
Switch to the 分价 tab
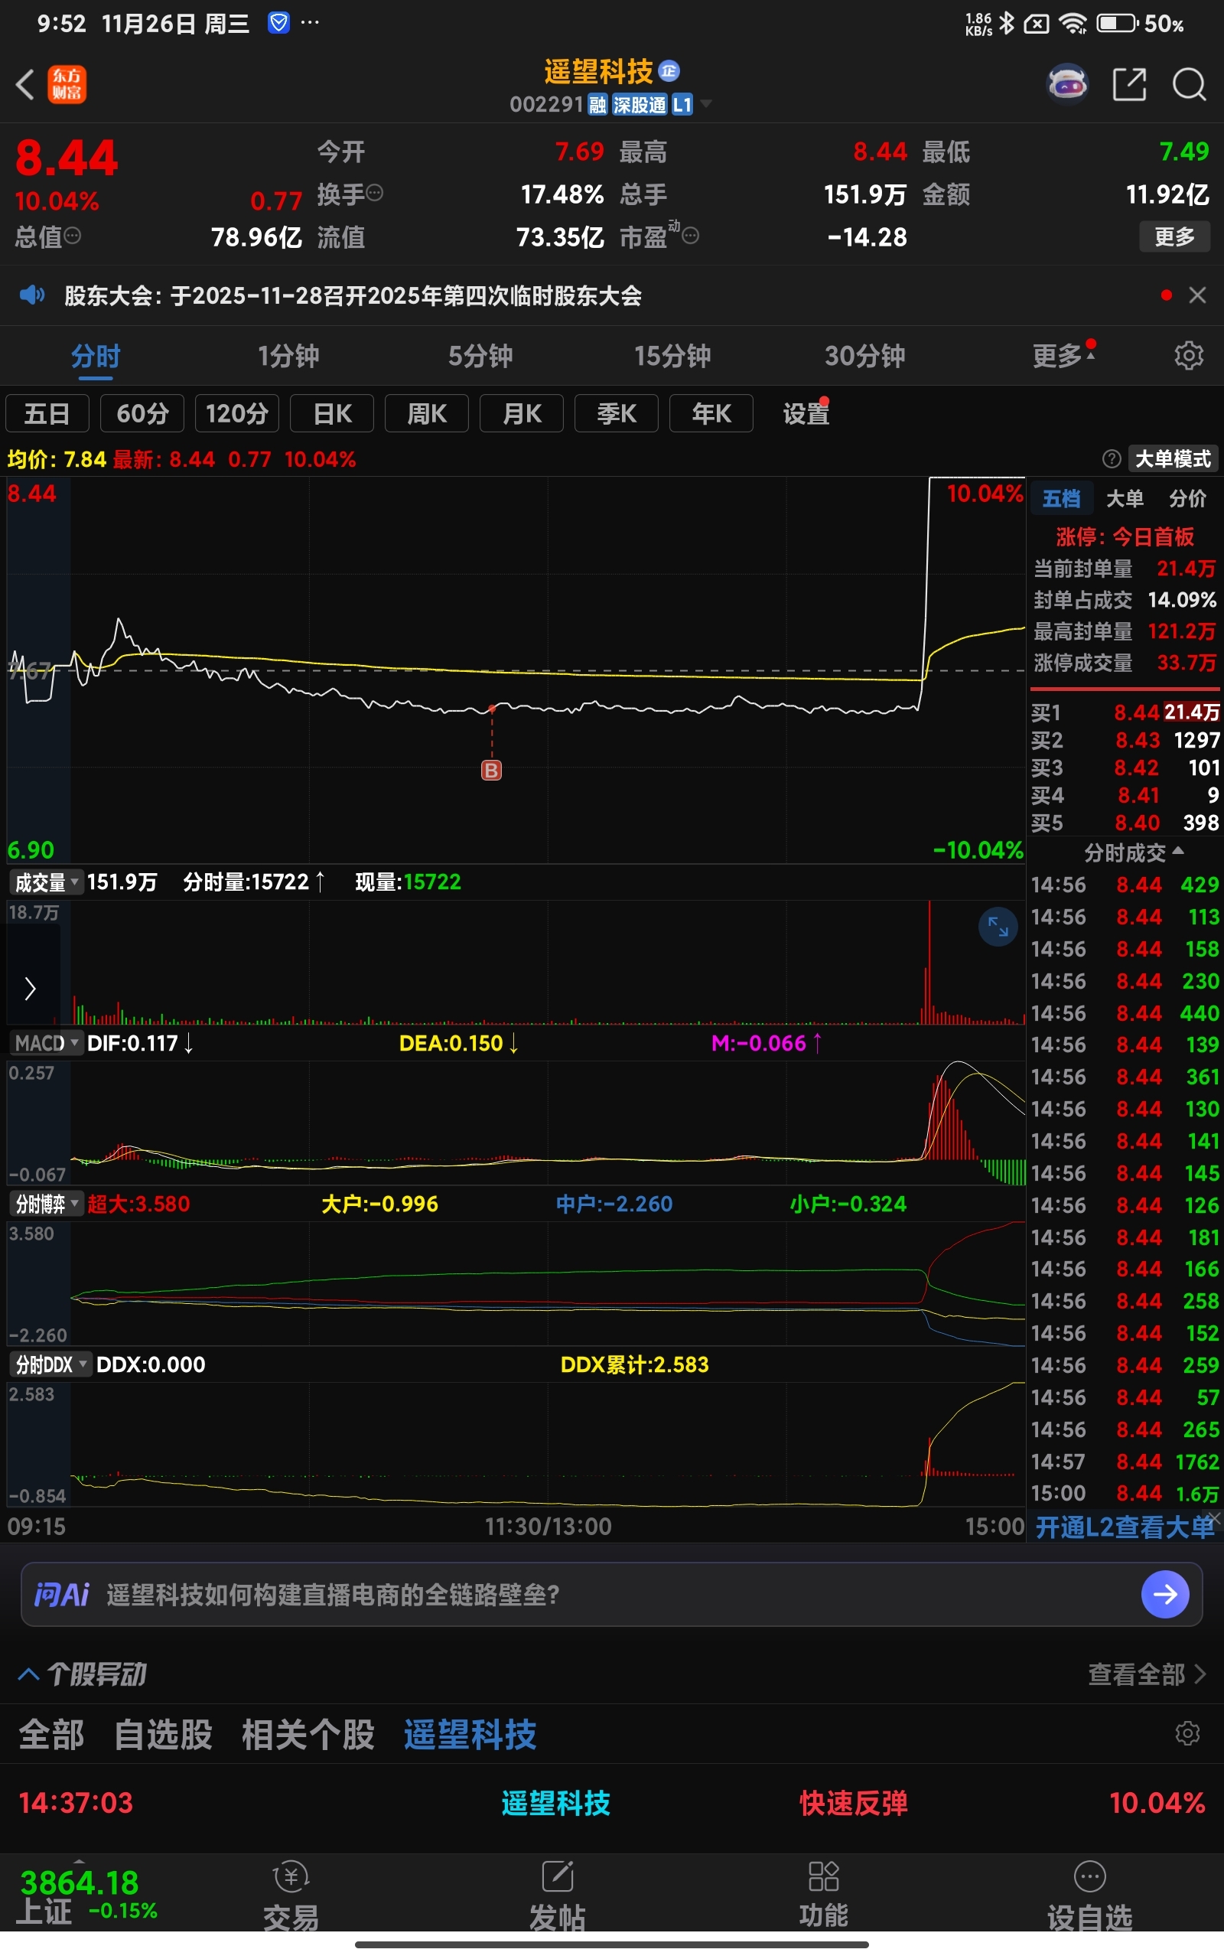pos(1187,498)
